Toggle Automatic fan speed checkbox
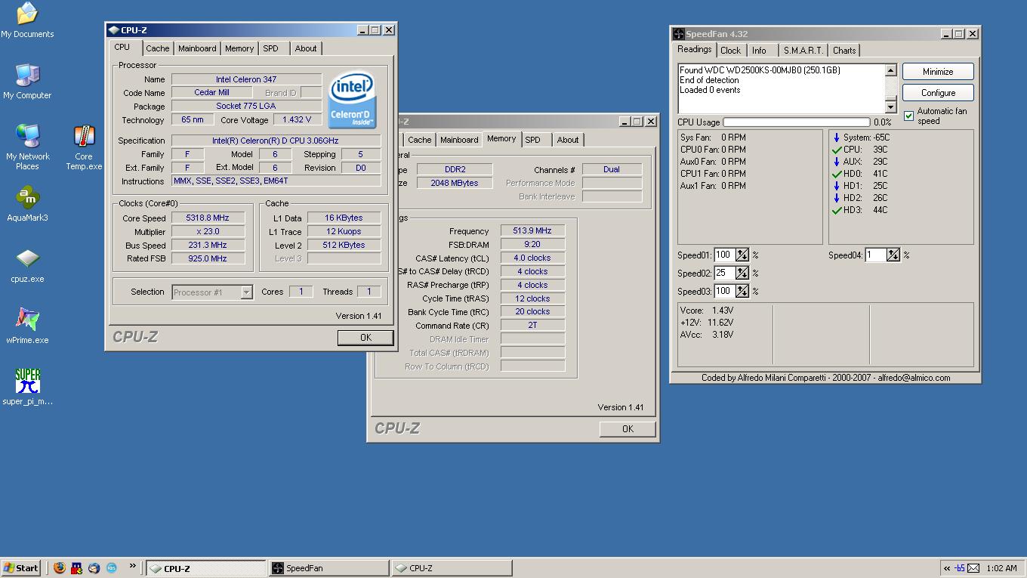This screenshot has height=578, width=1027. [x=908, y=116]
